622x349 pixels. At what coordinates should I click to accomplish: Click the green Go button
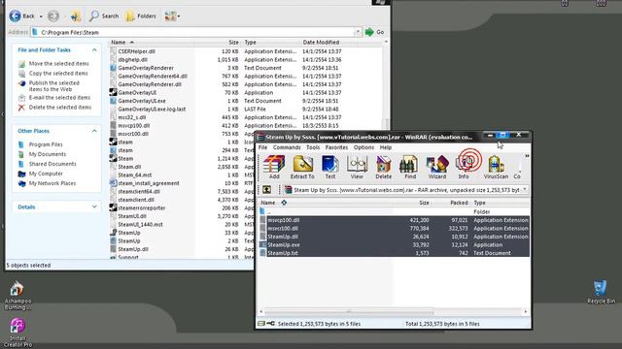pos(374,32)
